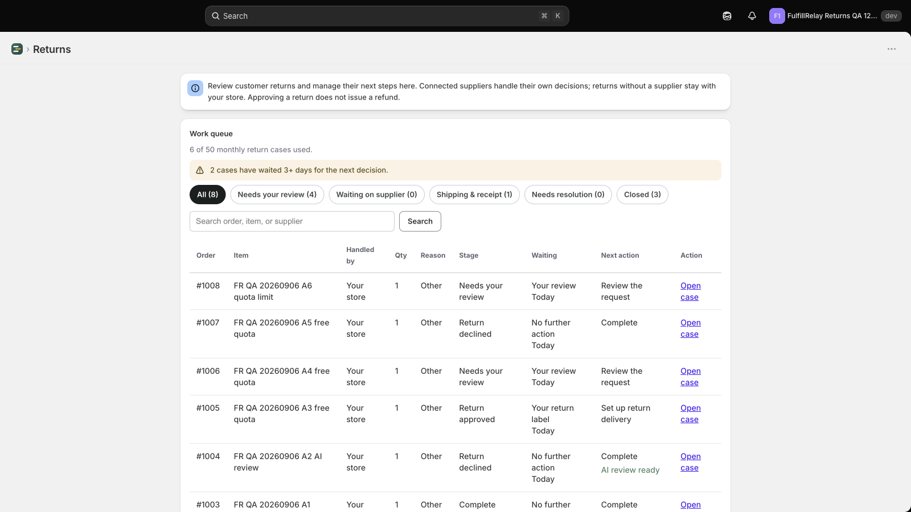Viewport: 911px width, 512px height.
Task: Click order number #1004
Action: coord(208,456)
